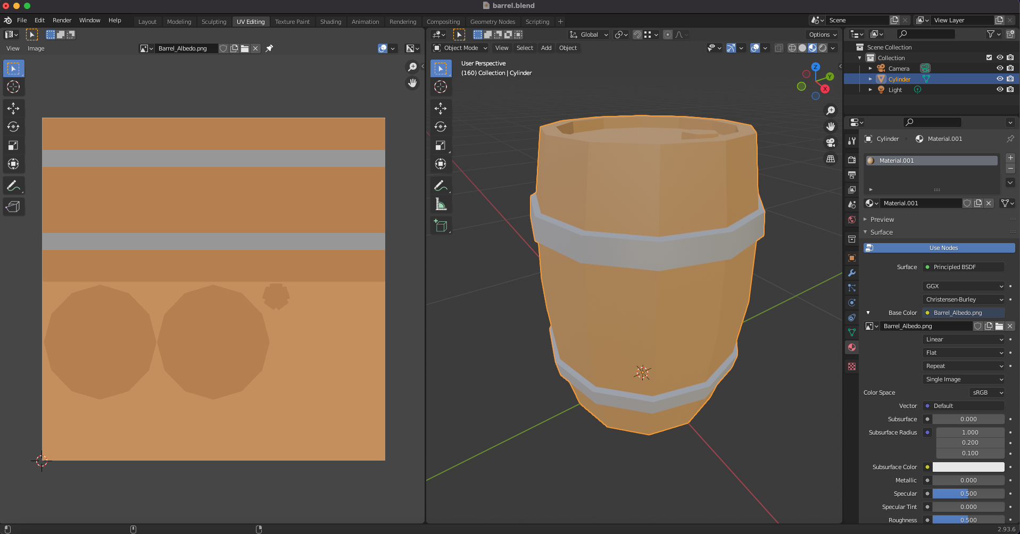This screenshot has width=1020, height=534.
Task: Select the Annotate tool in UV editor
Action: coord(13,186)
